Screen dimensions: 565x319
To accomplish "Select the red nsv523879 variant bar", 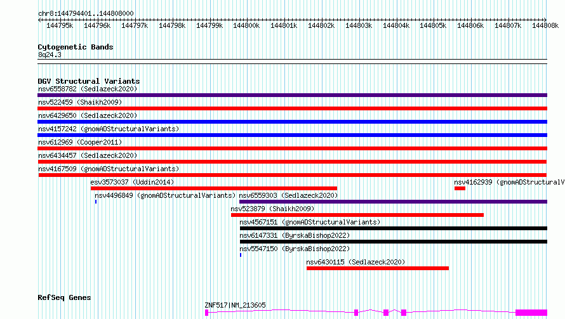I will click(357, 215).
